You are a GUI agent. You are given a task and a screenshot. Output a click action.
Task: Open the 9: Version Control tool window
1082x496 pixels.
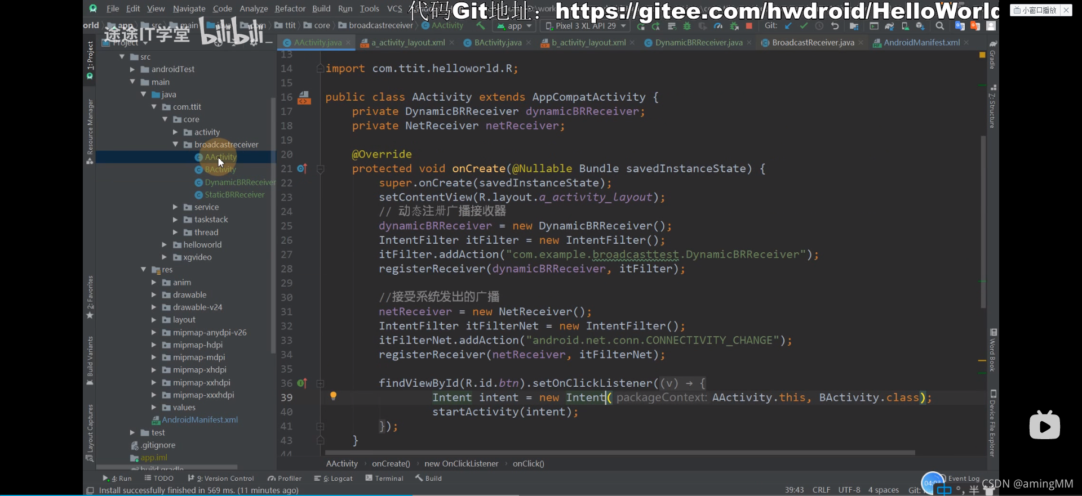[x=221, y=478]
